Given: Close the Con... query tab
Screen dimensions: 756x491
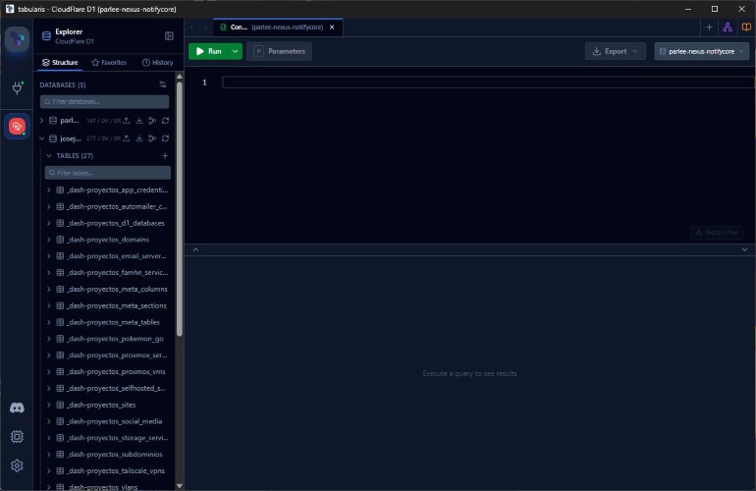Looking at the screenshot, I should pos(332,27).
